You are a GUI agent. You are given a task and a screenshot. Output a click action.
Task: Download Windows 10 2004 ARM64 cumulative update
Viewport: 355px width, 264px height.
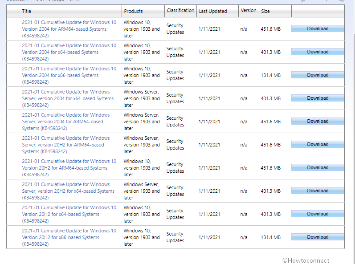pyautogui.click(x=318, y=29)
